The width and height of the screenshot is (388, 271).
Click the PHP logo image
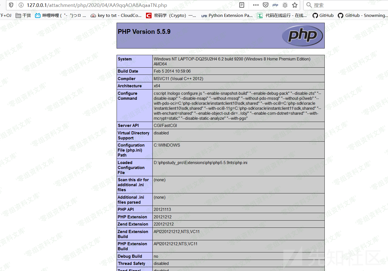(302, 36)
